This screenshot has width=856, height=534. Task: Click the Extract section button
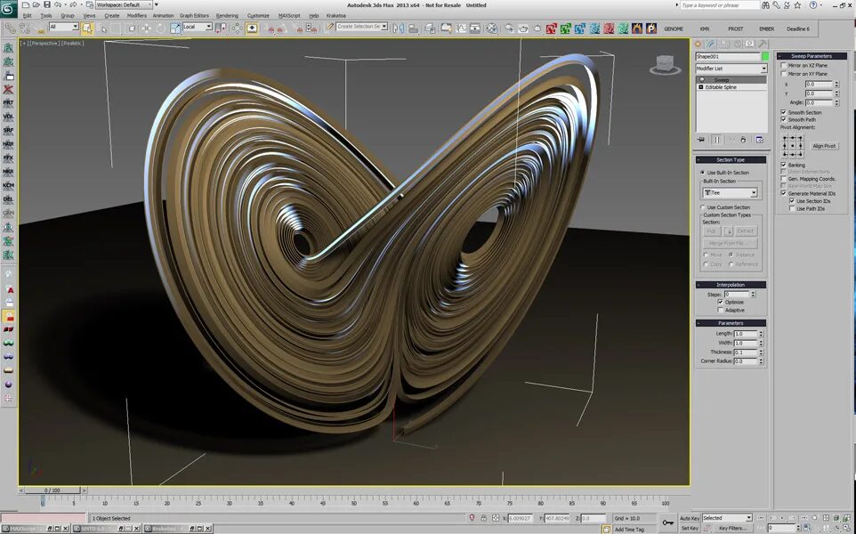coord(747,231)
